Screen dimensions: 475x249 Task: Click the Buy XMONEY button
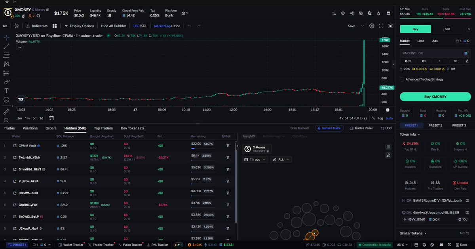(435, 97)
